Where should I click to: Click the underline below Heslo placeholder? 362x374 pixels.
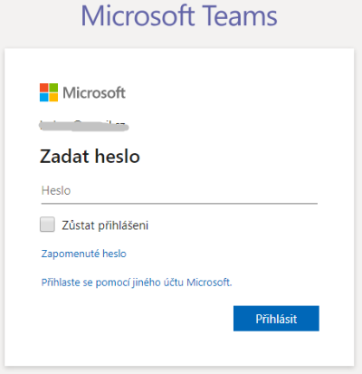(179, 204)
